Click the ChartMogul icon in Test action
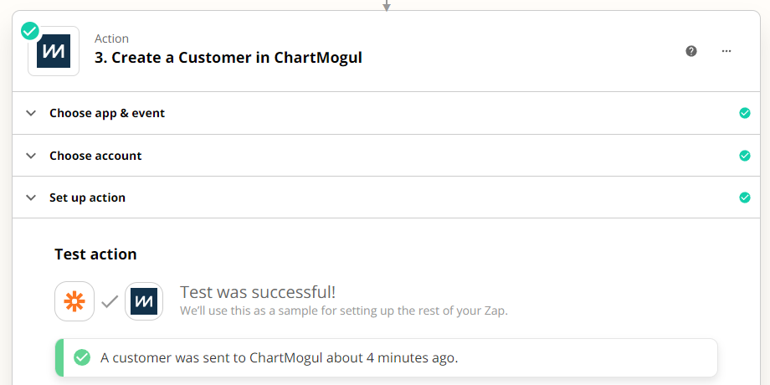The width and height of the screenshot is (770, 385). point(144,301)
